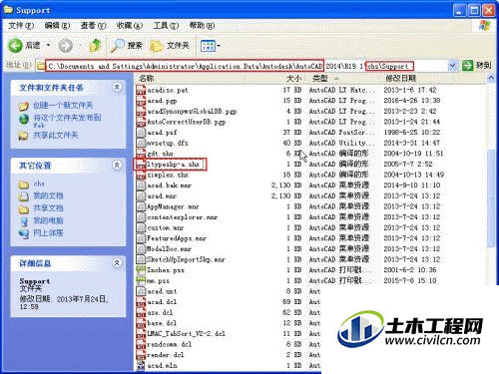Select the AutoCorrectUserDB.pgp file icon
Image resolution: width=499 pixels, height=374 pixels.
(141, 122)
